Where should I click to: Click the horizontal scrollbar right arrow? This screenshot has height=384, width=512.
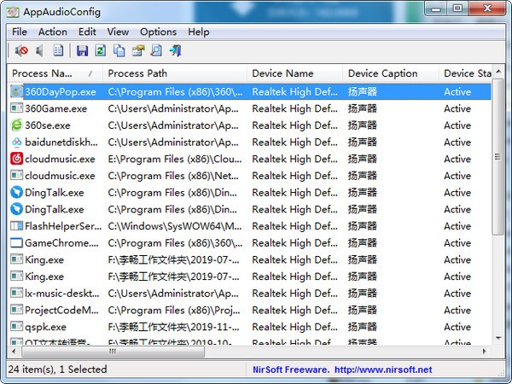click(x=485, y=351)
